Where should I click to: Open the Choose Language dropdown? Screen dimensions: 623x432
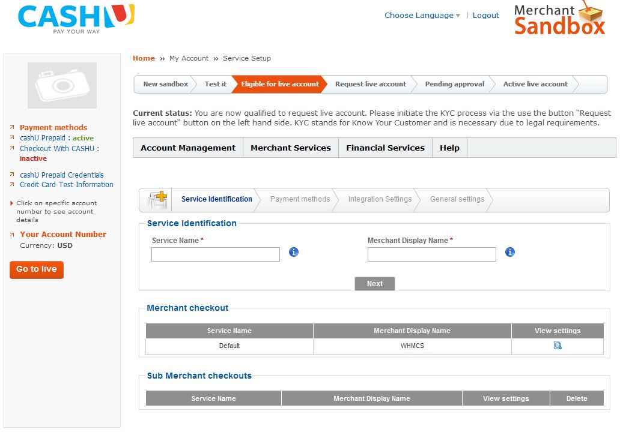coord(422,16)
